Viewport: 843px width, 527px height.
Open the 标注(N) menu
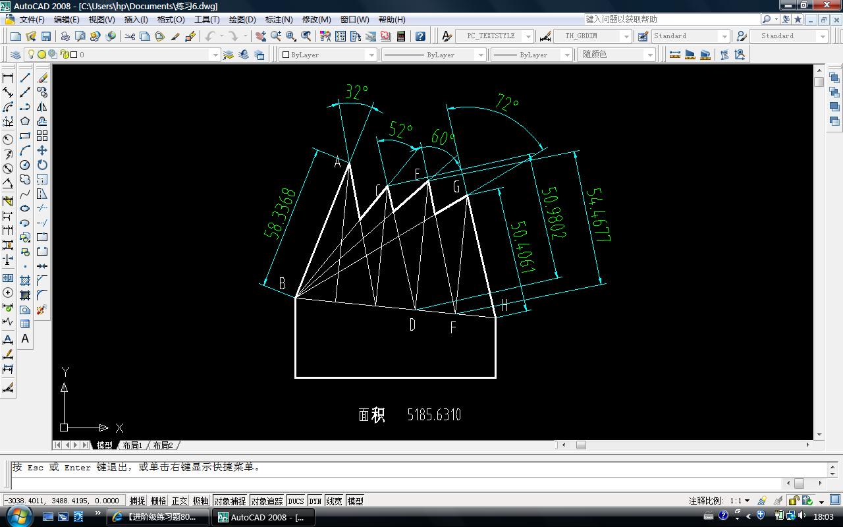point(279,19)
